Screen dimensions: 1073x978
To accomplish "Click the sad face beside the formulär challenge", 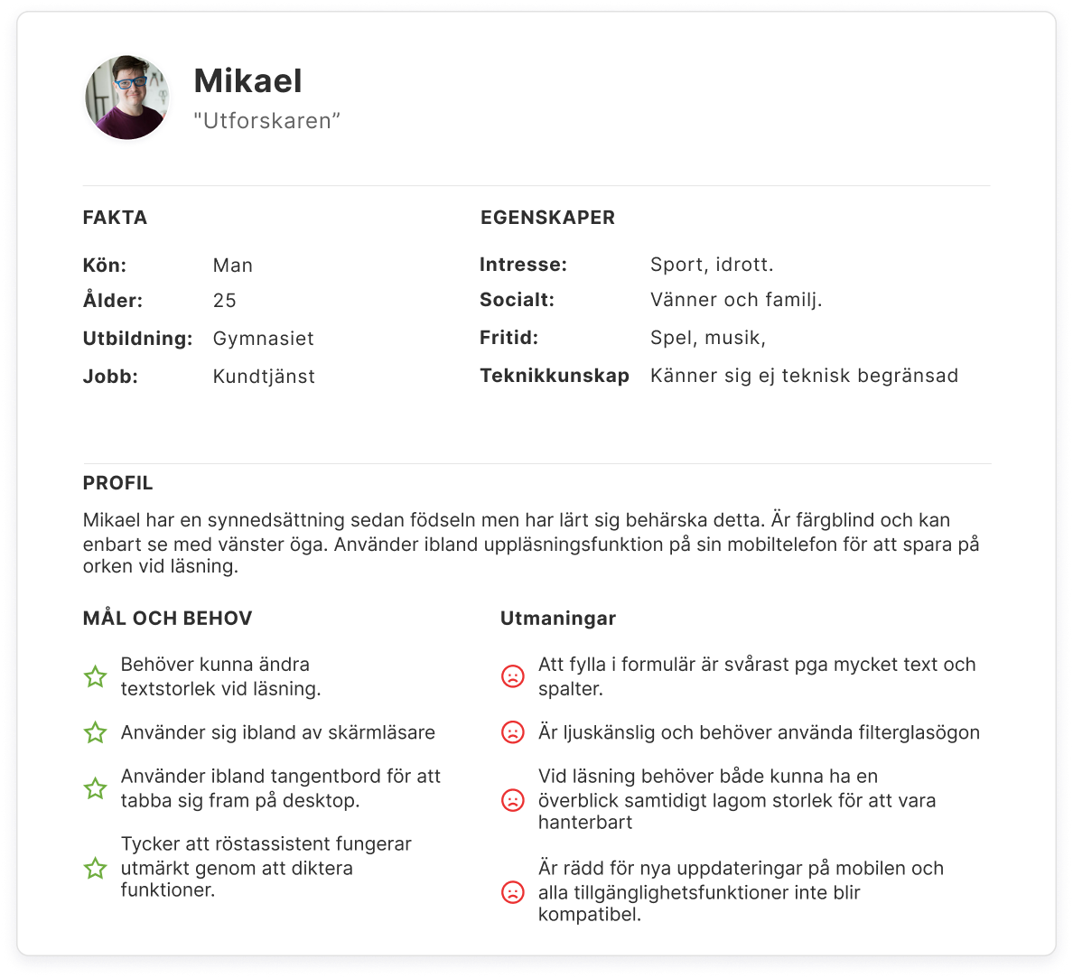I will pos(512,676).
